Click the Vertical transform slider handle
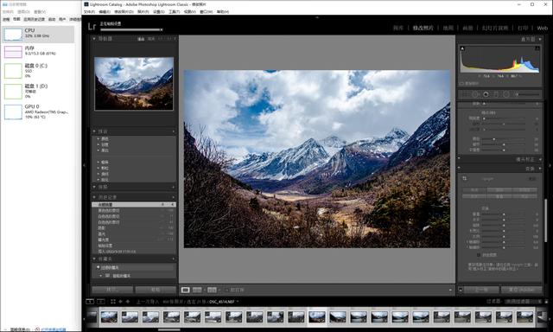Image resolution: width=553 pixels, height=332 pixels. 504,214
